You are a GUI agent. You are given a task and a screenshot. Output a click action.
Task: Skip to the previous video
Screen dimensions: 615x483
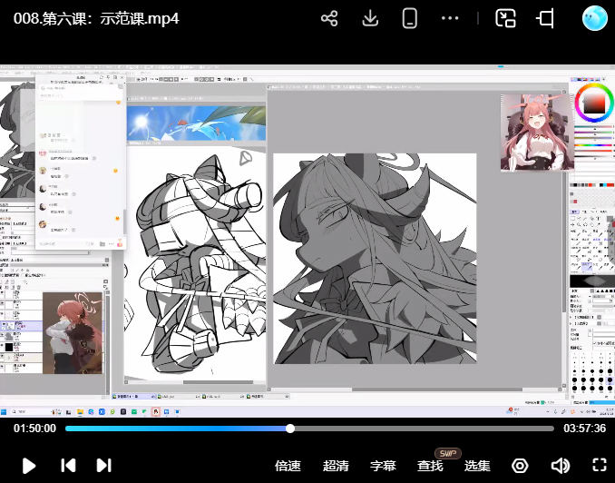pyautogui.click(x=68, y=466)
